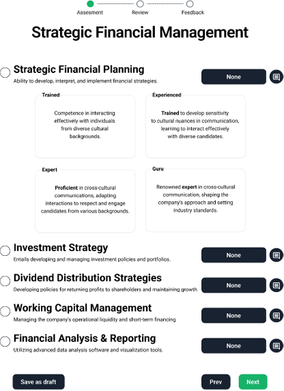Open comment icon for Dividend Distribution Strategies
This screenshot has width=284, height=391.
(276, 285)
